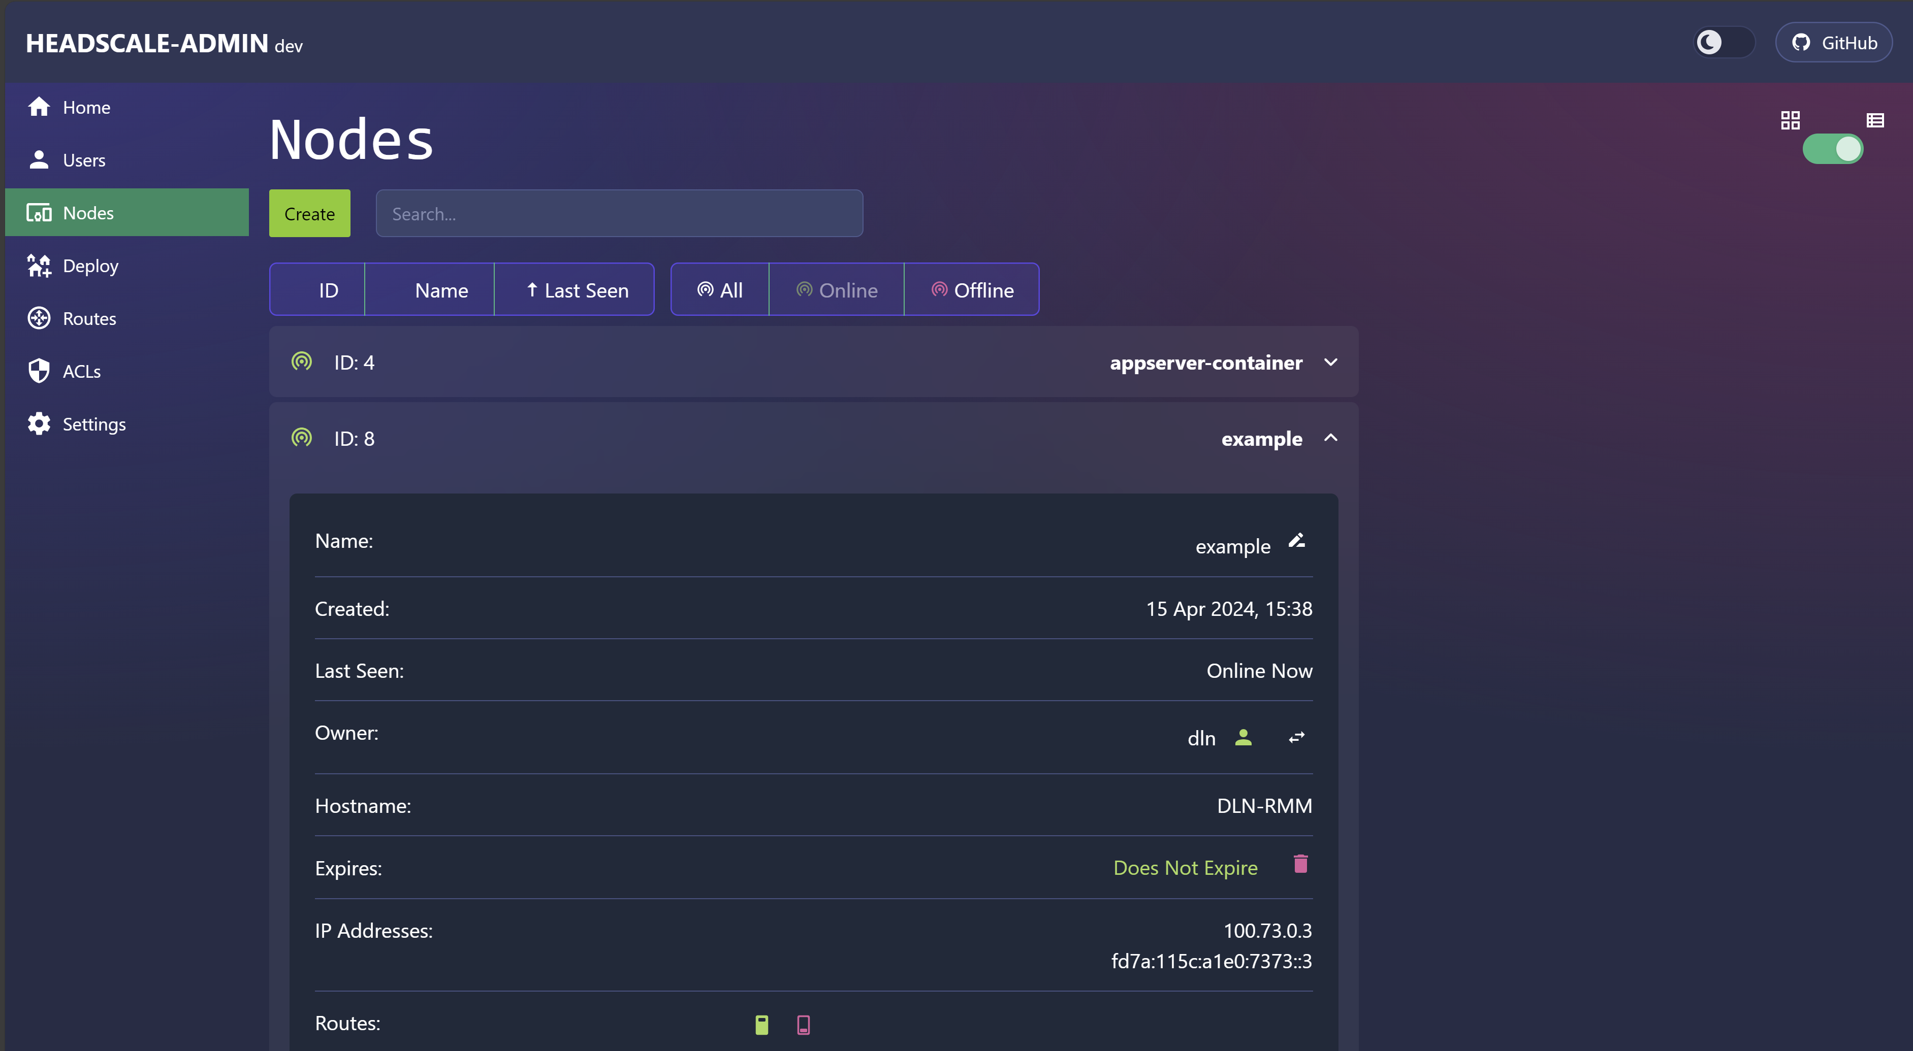
Task: Click the grid tile view icon
Action: point(1791,120)
